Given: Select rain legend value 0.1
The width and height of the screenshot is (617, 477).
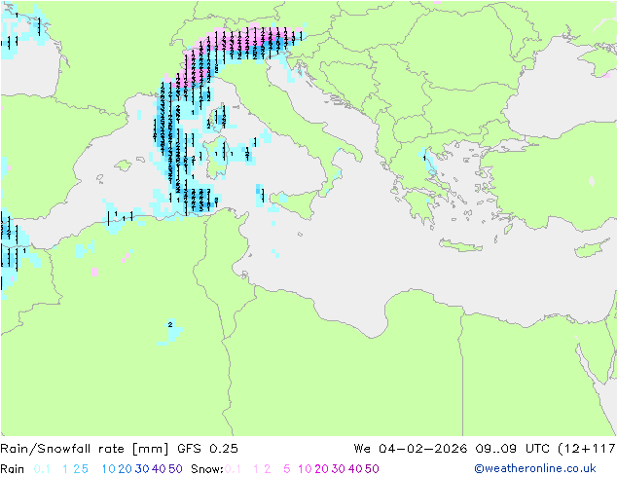Looking at the screenshot, I should pos(42,469).
